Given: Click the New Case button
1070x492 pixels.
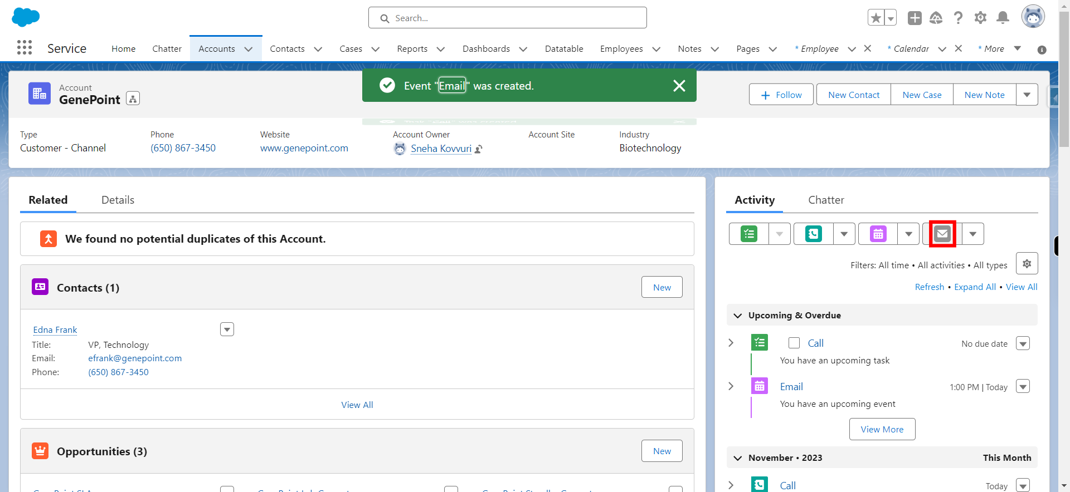Looking at the screenshot, I should pos(922,95).
